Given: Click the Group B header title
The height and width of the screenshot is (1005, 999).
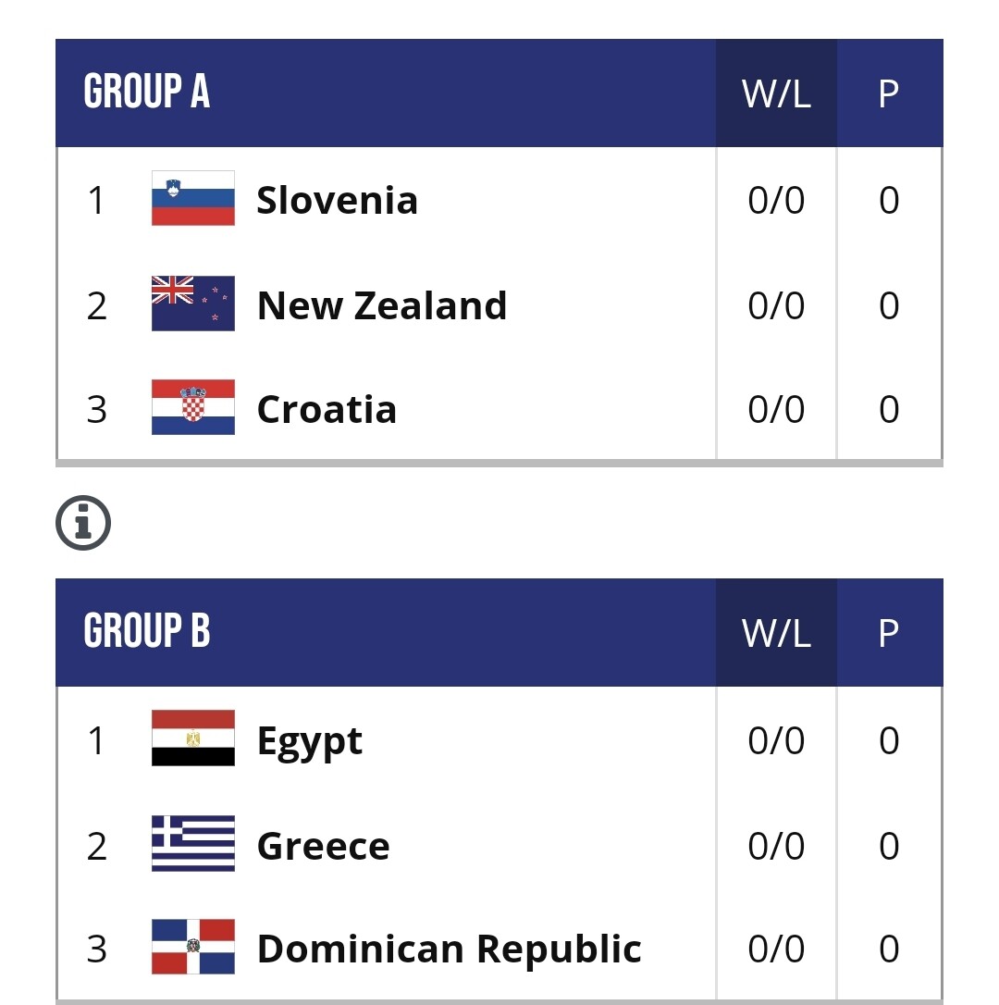Looking at the screenshot, I should [x=146, y=632].
